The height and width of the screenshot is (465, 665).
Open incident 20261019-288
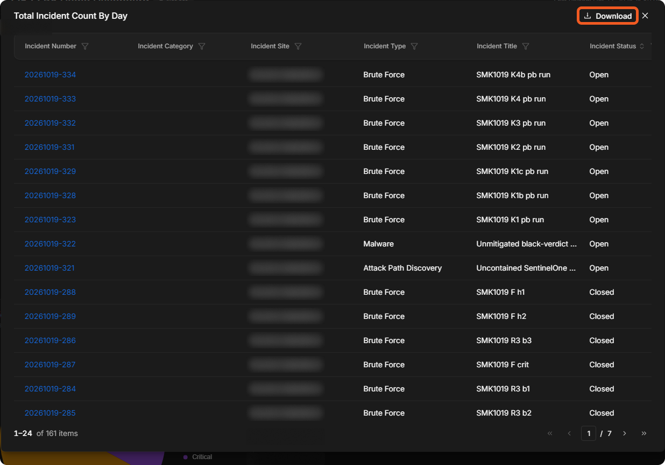pyautogui.click(x=50, y=292)
